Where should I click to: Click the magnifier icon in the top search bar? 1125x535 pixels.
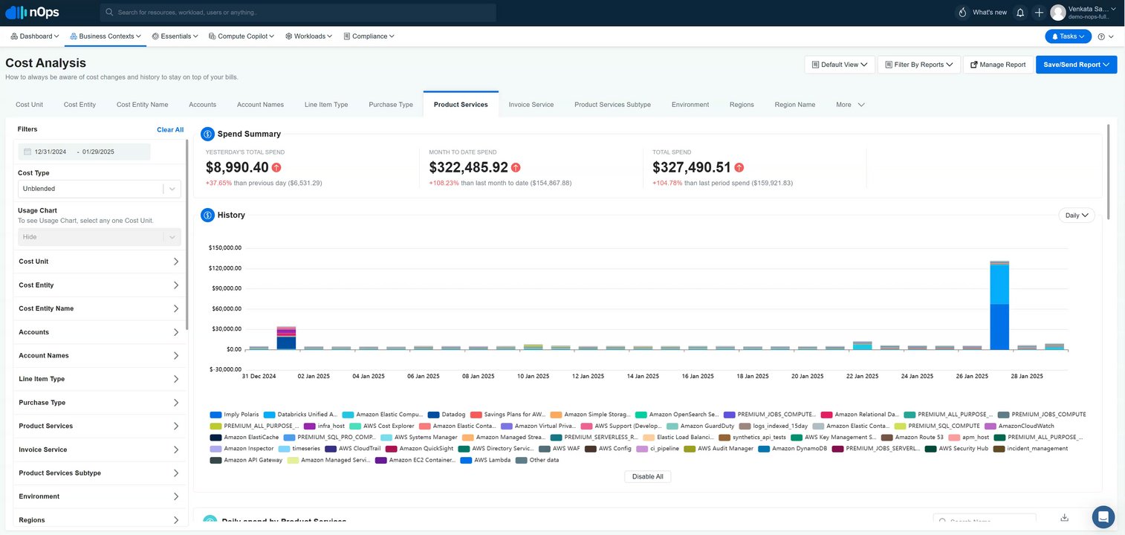click(x=110, y=13)
